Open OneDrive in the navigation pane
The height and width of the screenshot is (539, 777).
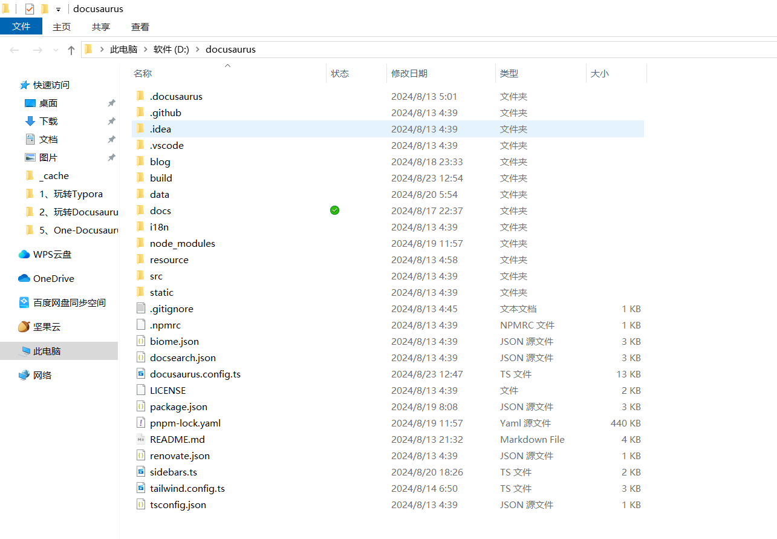(47, 279)
